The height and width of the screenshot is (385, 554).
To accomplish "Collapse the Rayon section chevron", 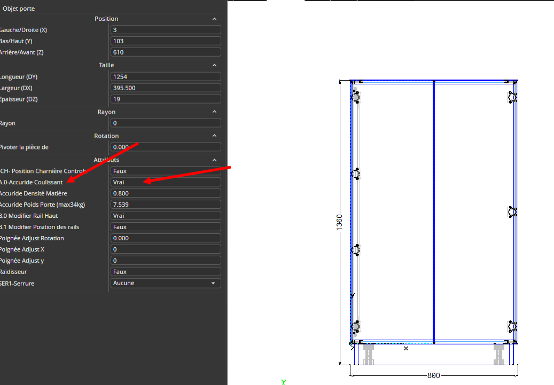I will pyautogui.click(x=214, y=112).
